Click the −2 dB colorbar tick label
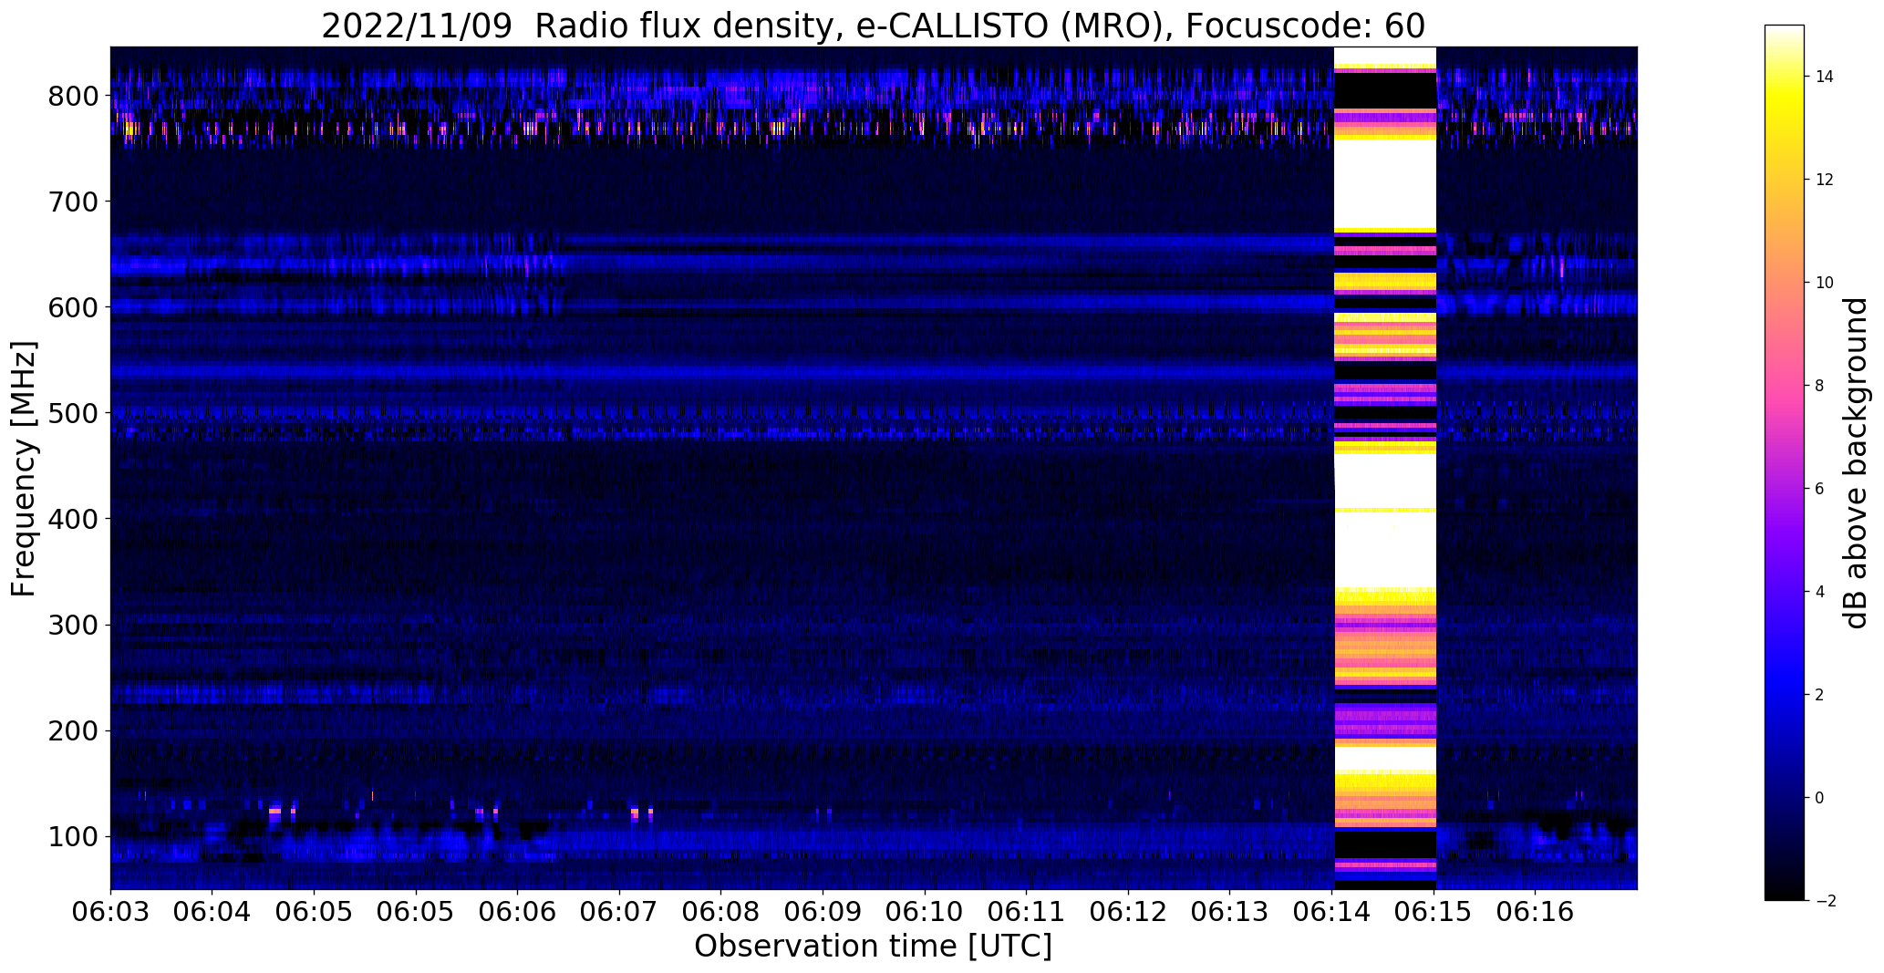 coord(1820,901)
